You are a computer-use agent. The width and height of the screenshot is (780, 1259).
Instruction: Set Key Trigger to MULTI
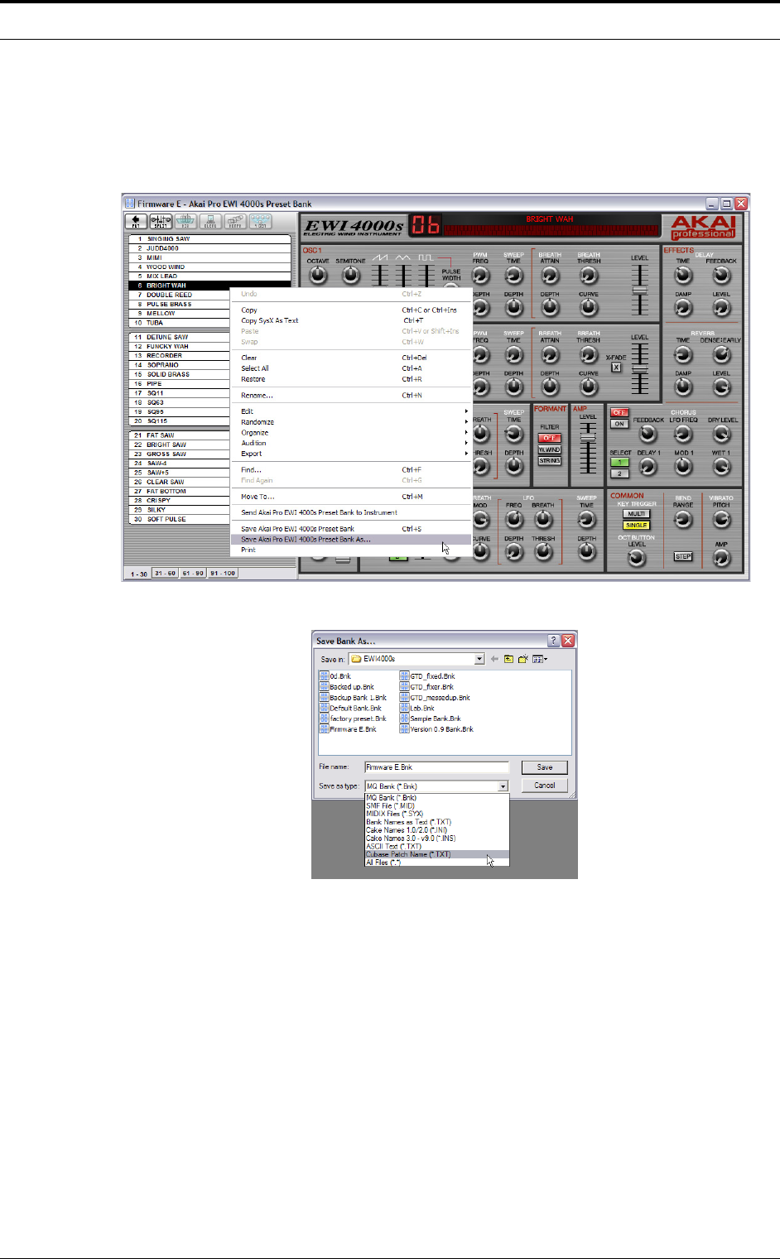(637, 514)
